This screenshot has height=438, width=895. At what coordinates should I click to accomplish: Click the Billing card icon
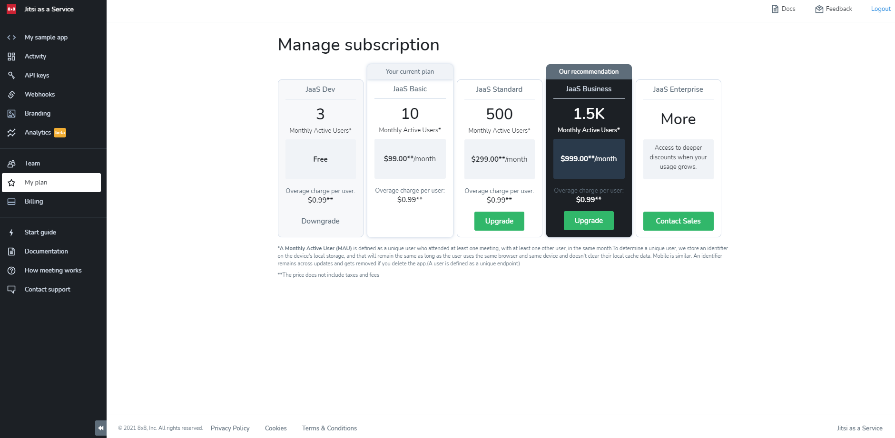coord(11,202)
